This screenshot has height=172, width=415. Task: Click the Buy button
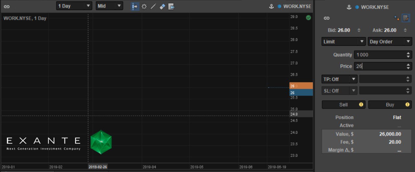tap(390, 104)
